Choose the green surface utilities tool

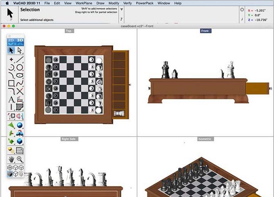[11, 133]
